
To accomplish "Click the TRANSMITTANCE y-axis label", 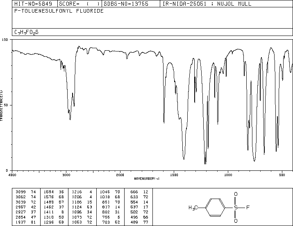I will (2, 105).
